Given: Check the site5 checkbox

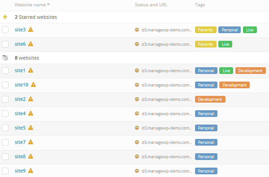Looking at the screenshot, I should pyautogui.click(x=5, y=128).
